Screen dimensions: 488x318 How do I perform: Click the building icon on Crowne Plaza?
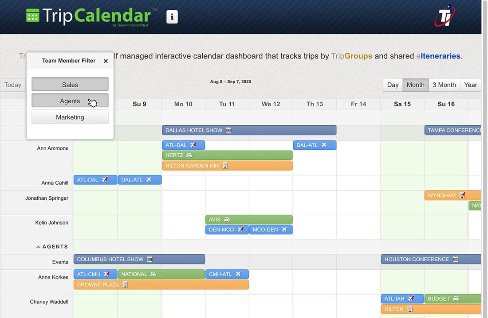click(125, 285)
